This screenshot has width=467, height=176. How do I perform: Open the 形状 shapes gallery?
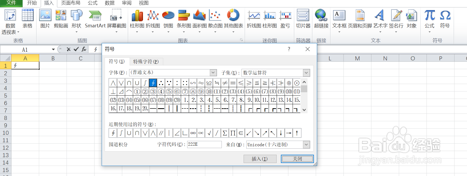coord(76,21)
